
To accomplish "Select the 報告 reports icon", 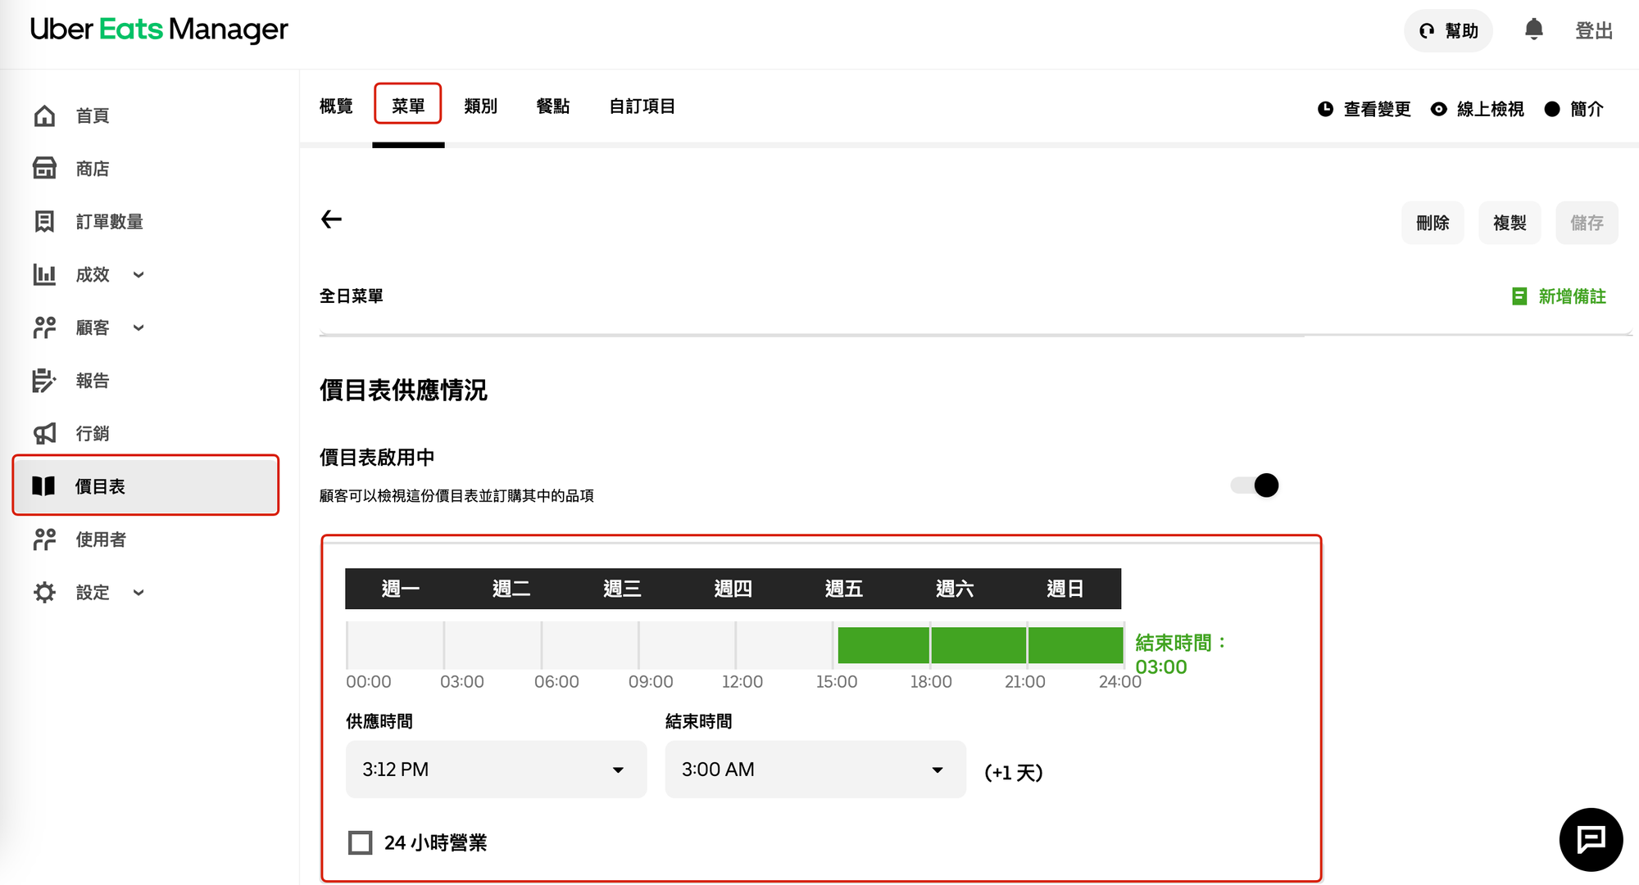I will [x=45, y=380].
